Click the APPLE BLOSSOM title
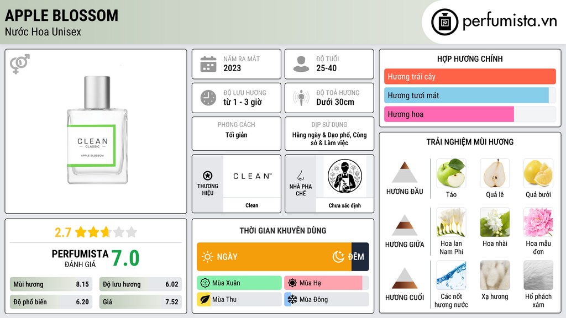The height and width of the screenshot is (318, 566). pos(61,15)
